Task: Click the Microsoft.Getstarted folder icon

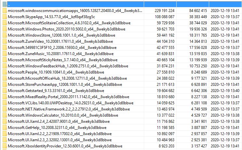Action: point(5,90)
